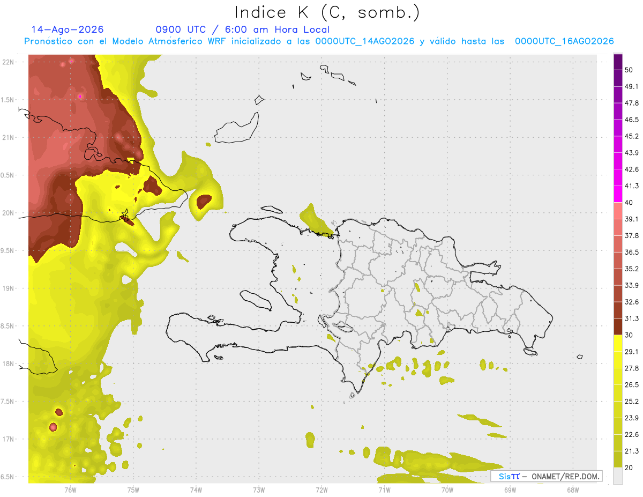This screenshot has width=643, height=497.
Task: Click the colorbar value "39.1"
Action: click(632, 219)
